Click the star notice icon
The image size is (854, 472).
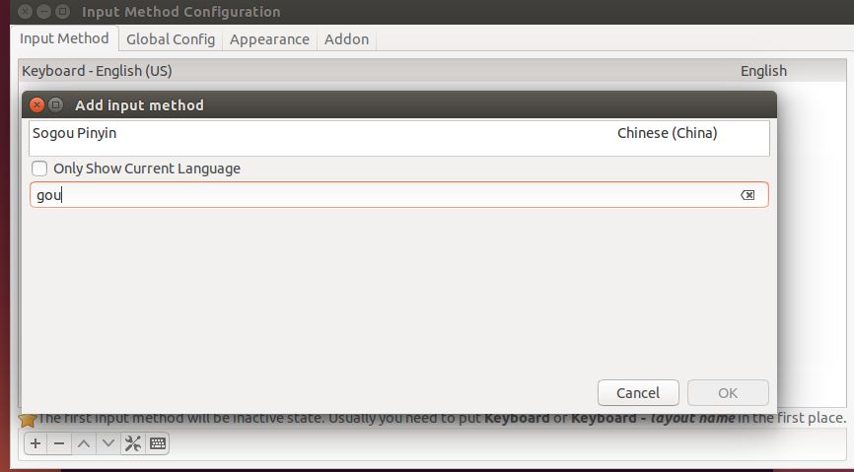[x=28, y=420]
